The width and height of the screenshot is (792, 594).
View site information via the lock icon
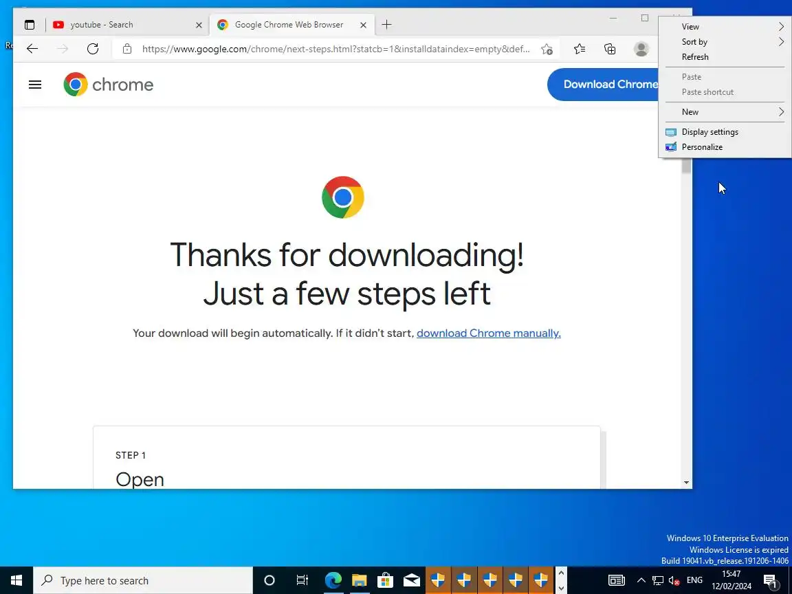pyautogui.click(x=127, y=49)
